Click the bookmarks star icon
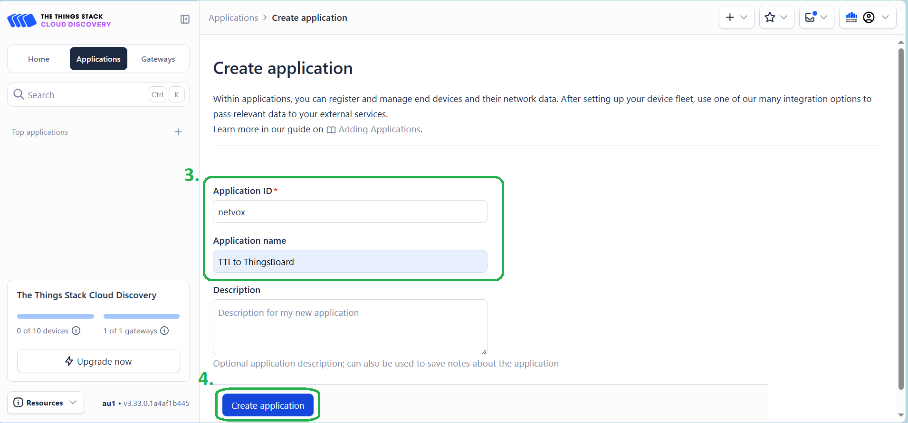Image resolution: width=908 pixels, height=423 pixels. pyautogui.click(x=770, y=18)
